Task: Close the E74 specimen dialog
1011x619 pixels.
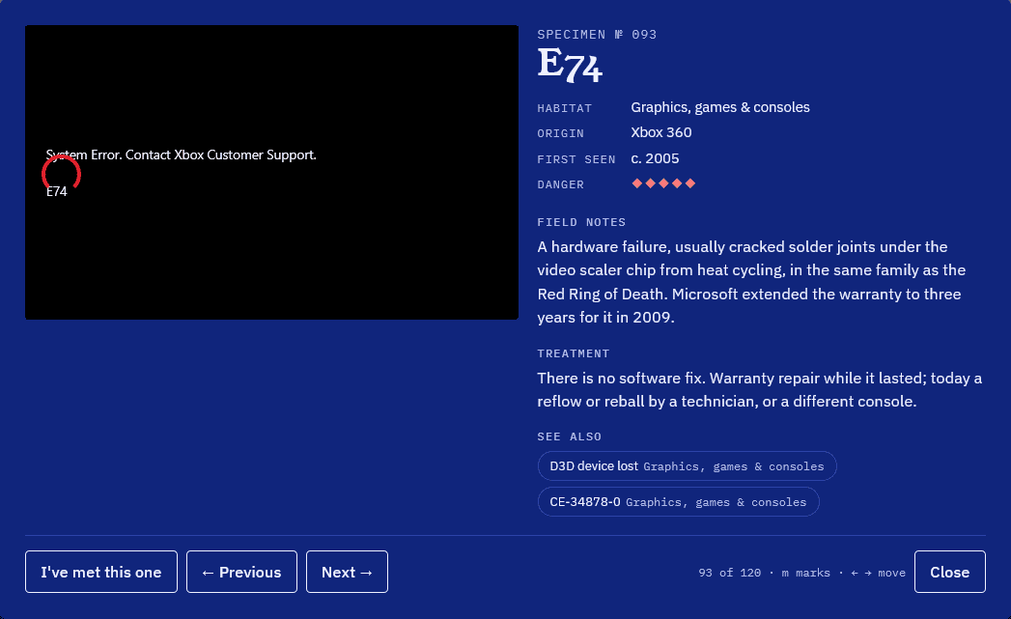Action: click(x=950, y=572)
